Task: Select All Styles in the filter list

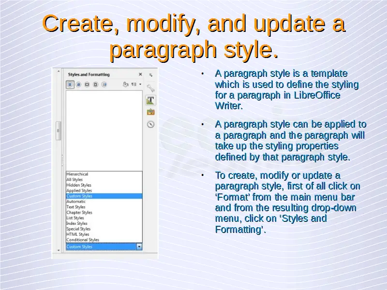Action: (74, 180)
